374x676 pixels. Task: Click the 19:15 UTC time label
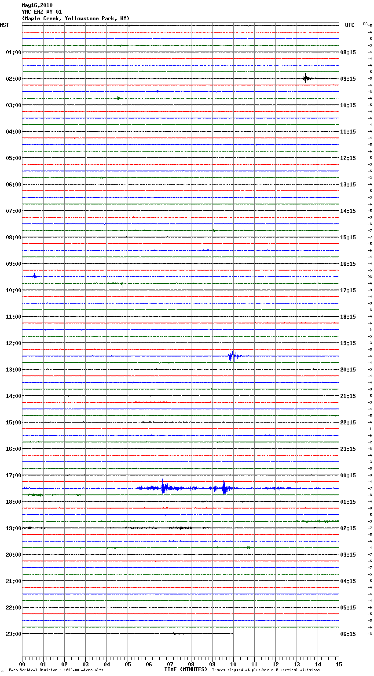(348, 343)
